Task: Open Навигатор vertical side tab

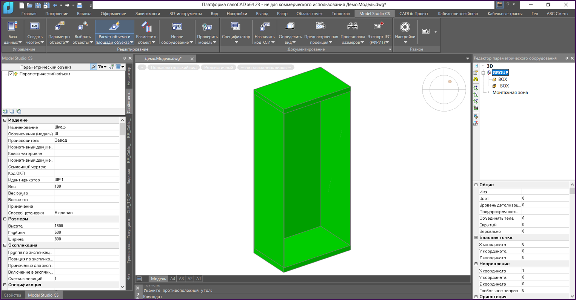Action: (129, 76)
